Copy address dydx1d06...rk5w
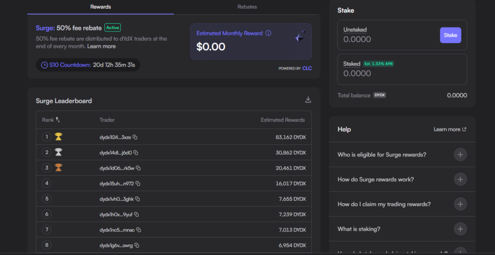The width and height of the screenshot is (495, 255). 138,168
